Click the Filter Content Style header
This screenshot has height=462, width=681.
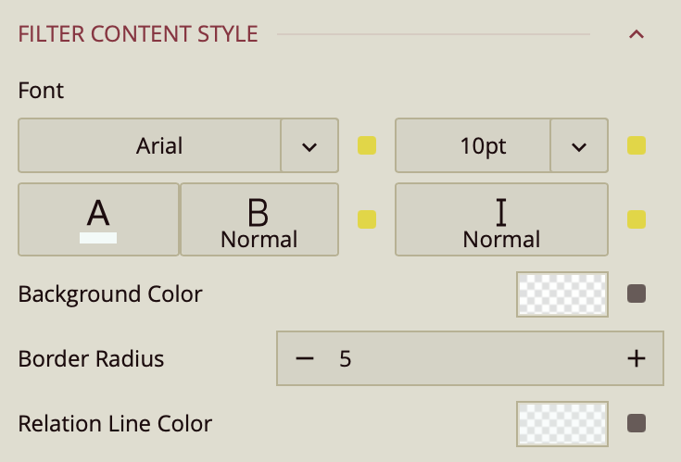[x=138, y=35]
